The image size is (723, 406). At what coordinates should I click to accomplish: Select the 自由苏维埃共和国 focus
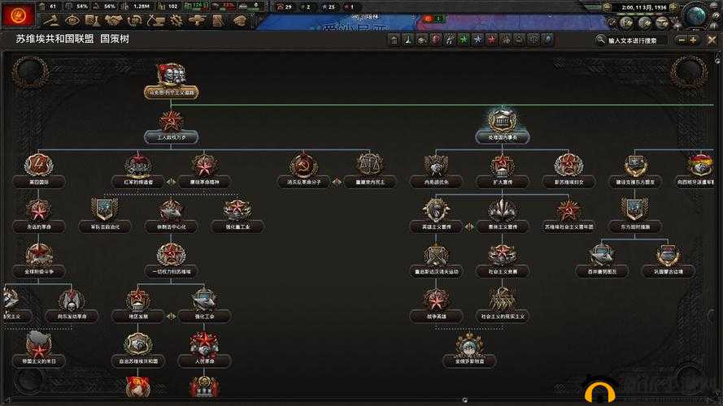click(x=138, y=349)
